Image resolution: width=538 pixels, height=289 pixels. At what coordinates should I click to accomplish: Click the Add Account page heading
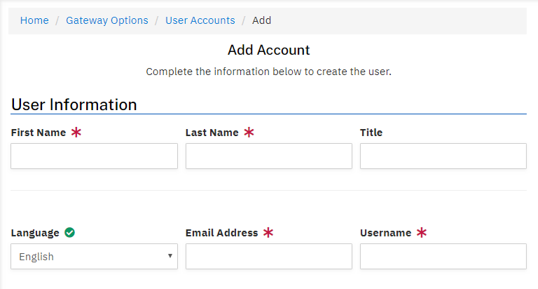(x=269, y=51)
